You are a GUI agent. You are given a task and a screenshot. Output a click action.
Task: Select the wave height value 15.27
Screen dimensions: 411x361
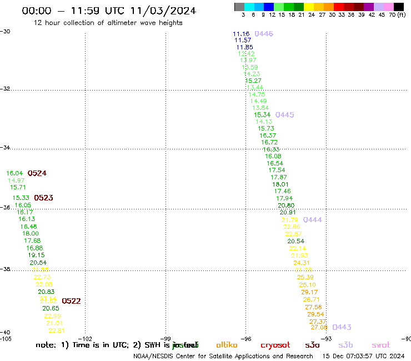pos(253,81)
